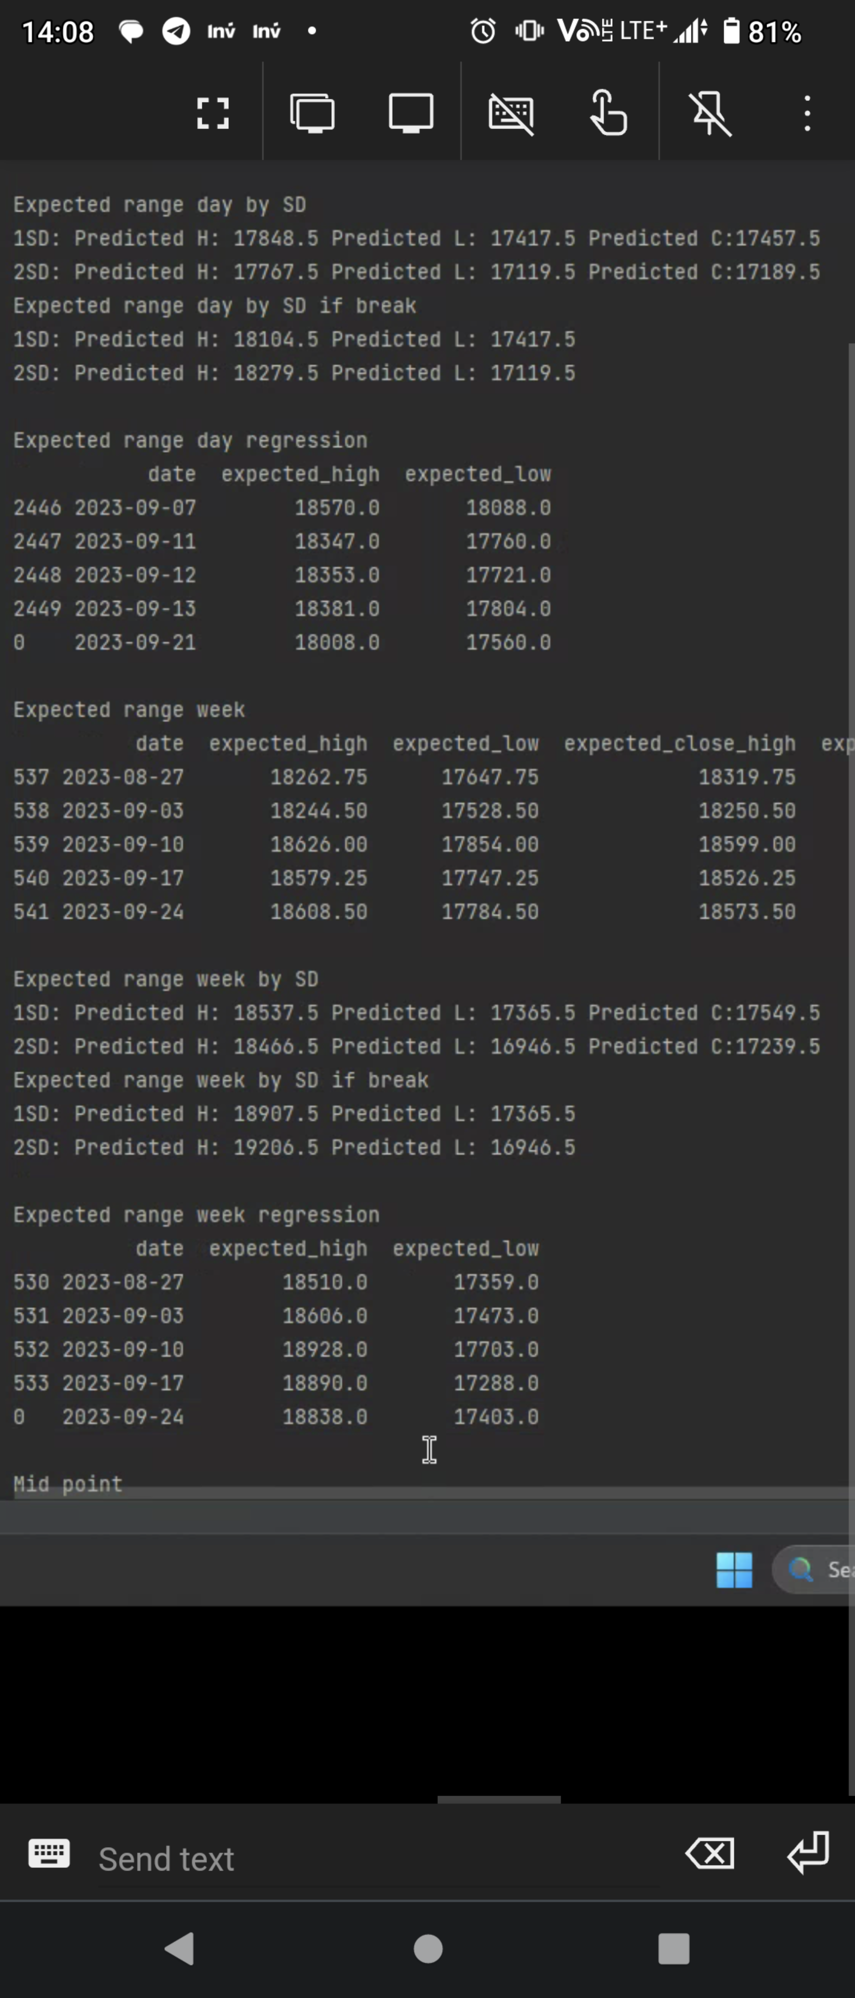This screenshot has height=1998, width=855.
Task: Open the Windows Start menu
Action: coord(734,1570)
